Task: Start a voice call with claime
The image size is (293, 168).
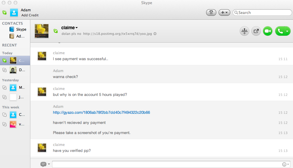Action: pyautogui.click(x=280, y=31)
